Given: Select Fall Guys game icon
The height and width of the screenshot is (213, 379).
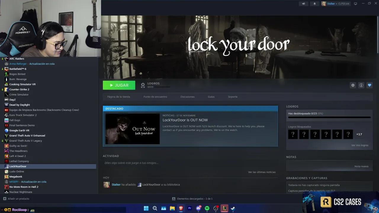Looking at the screenshot, I should (x=7, y=120).
